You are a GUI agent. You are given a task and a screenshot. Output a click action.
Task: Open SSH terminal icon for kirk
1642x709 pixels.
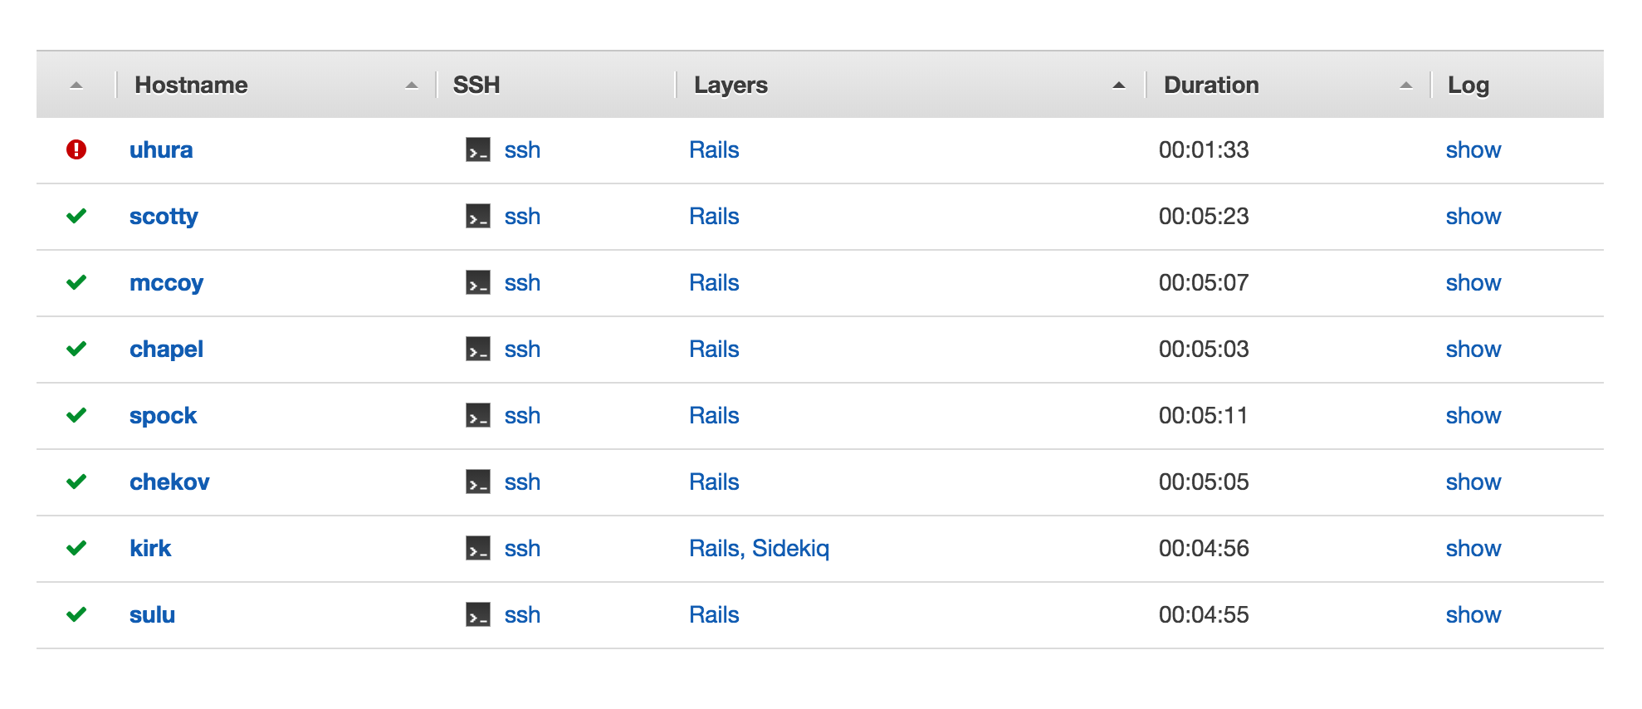click(477, 549)
